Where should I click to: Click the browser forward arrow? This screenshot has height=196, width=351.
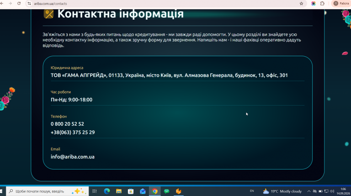click(11, 4)
